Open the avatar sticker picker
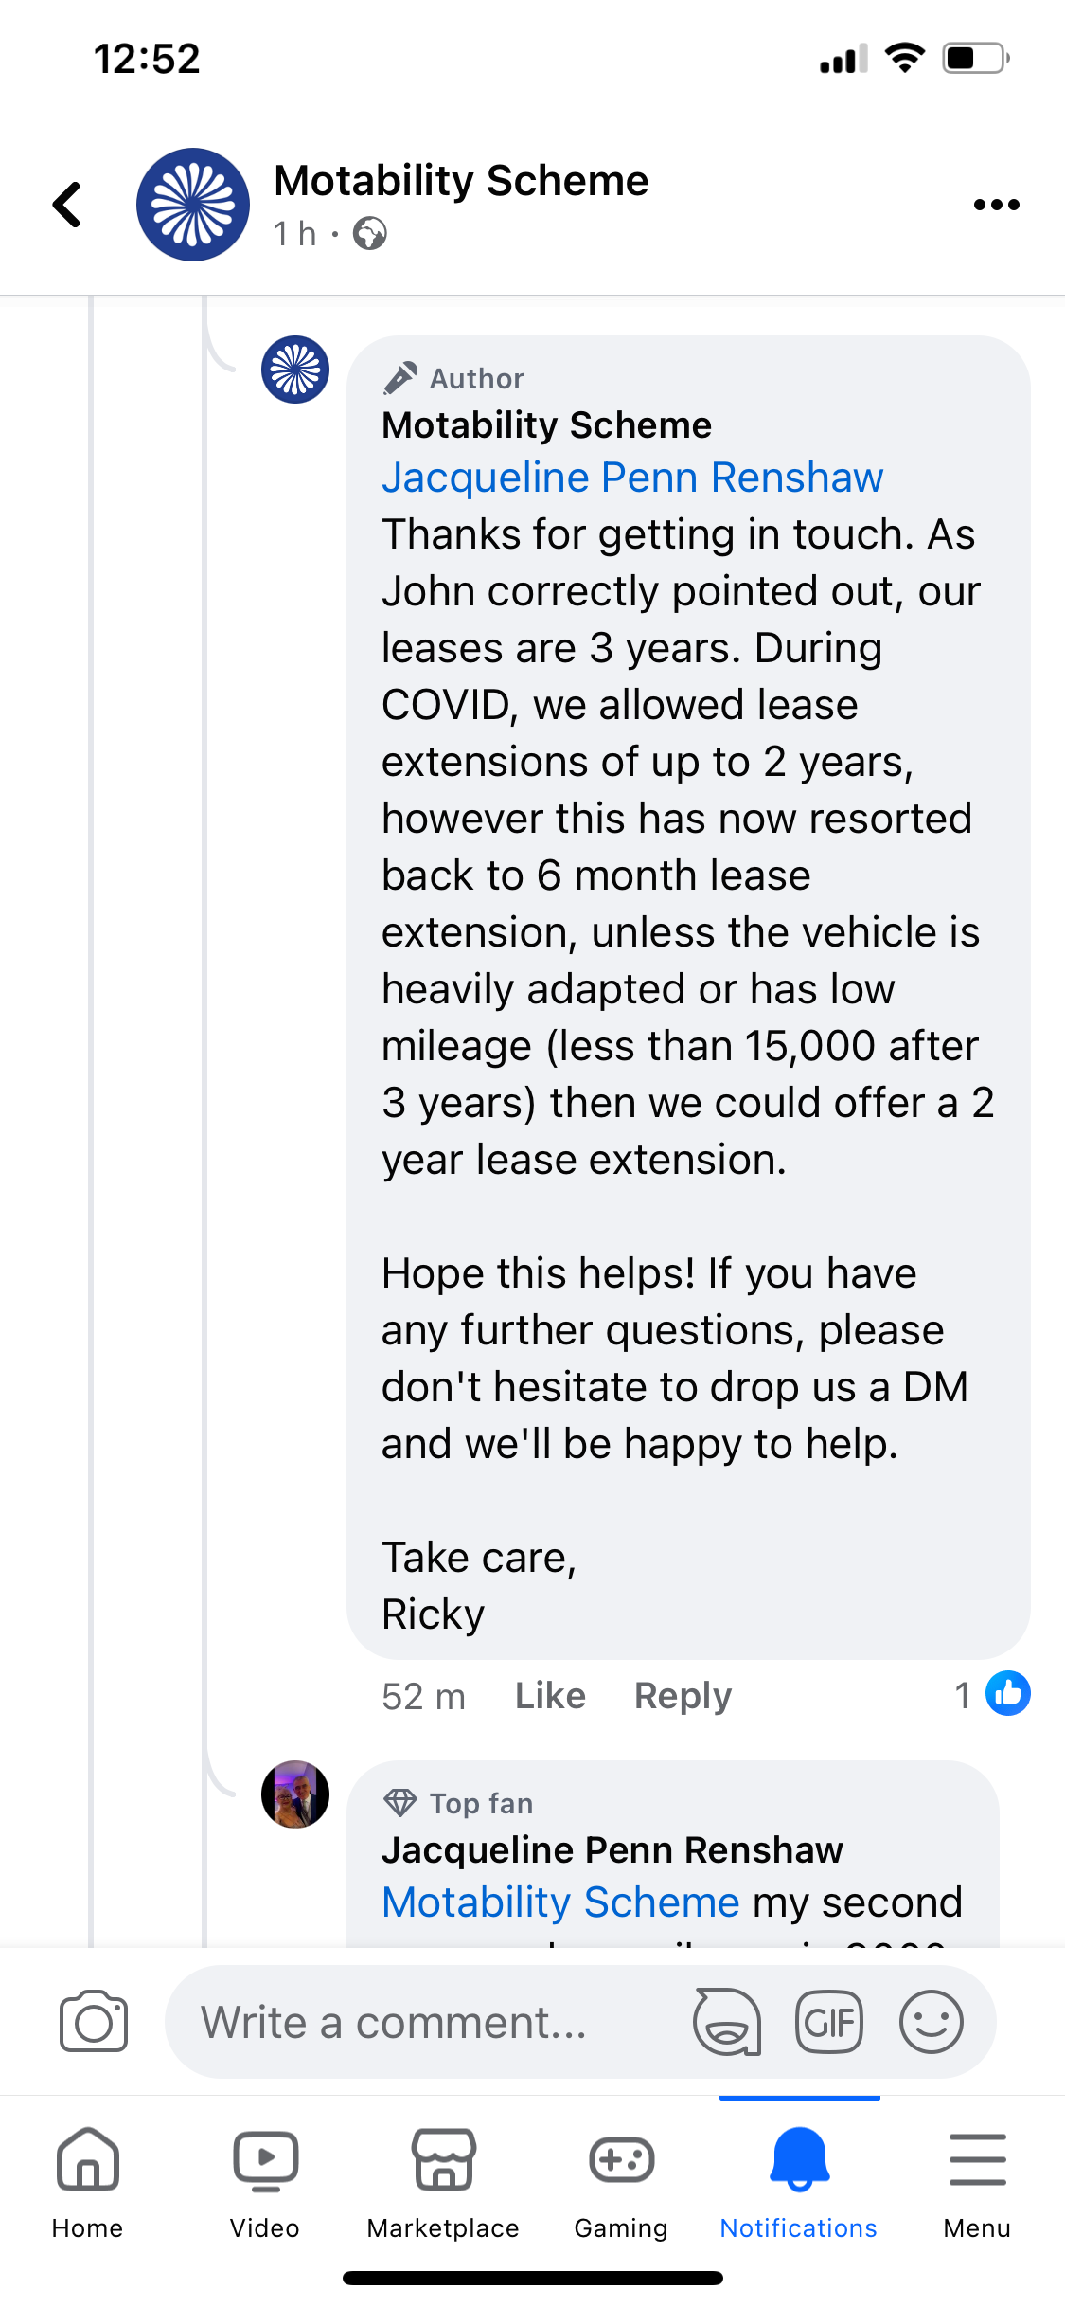Image resolution: width=1065 pixels, height=2308 pixels. pos(726,2022)
